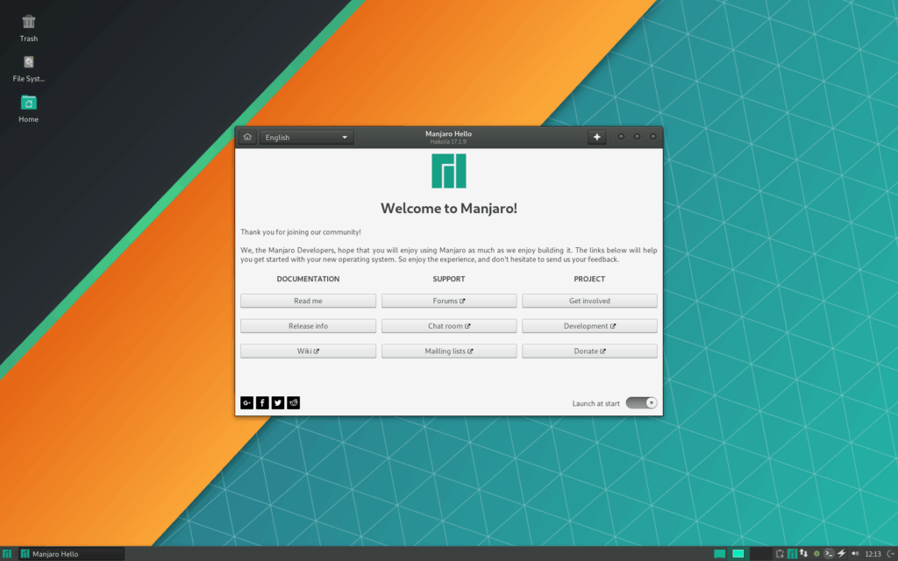Click the Manjaro update icon in the tray
898x561 pixels.
[x=792, y=554]
